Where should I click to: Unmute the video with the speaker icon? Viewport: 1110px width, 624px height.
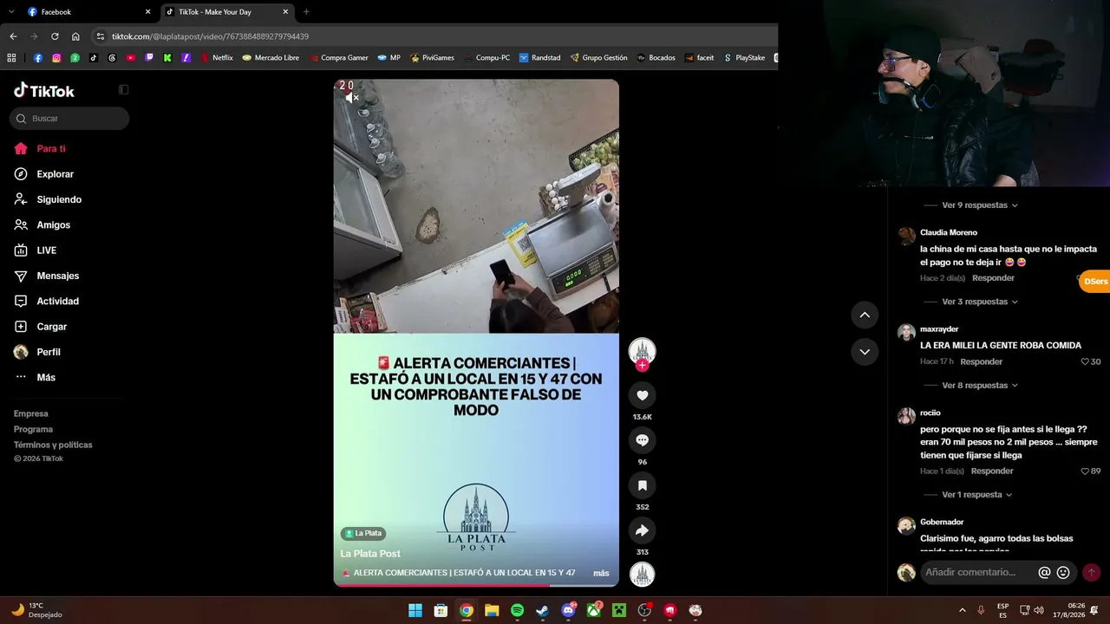(x=351, y=98)
